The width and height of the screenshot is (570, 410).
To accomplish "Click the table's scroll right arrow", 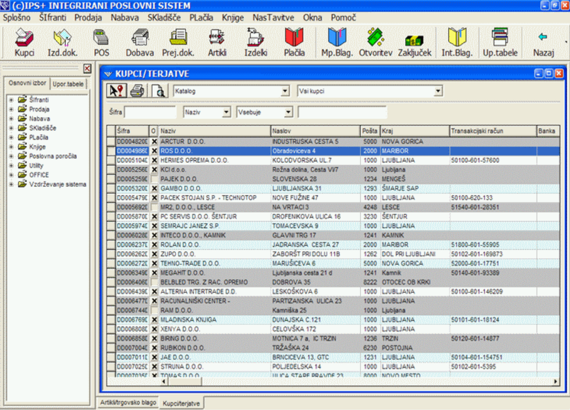I will [555, 382].
